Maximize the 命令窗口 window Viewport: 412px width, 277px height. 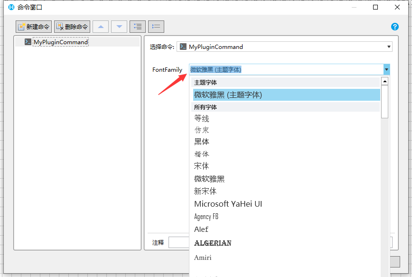click(x=375, y=7)
